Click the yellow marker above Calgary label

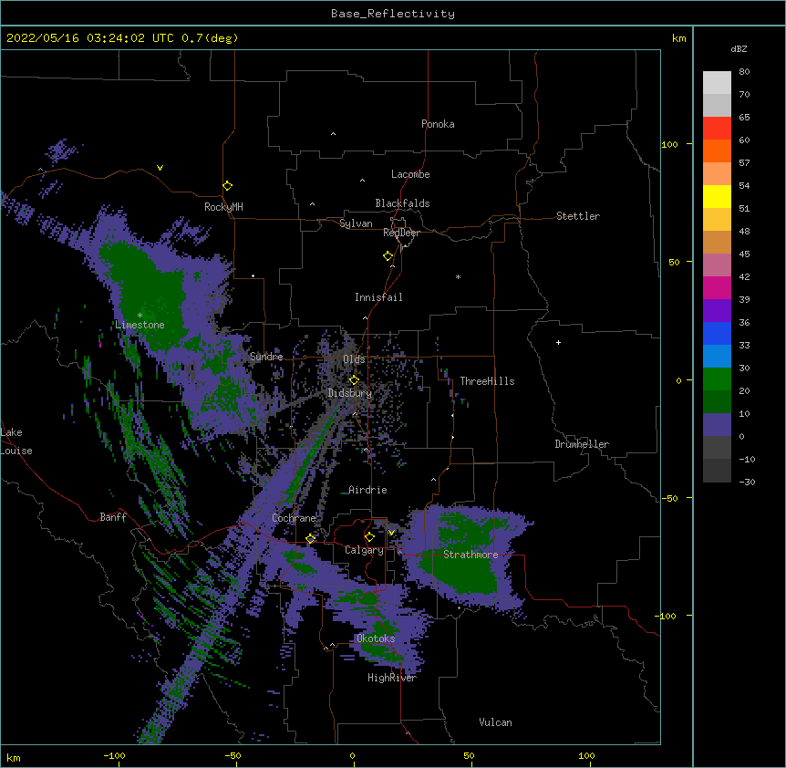[x=369, y=537]
